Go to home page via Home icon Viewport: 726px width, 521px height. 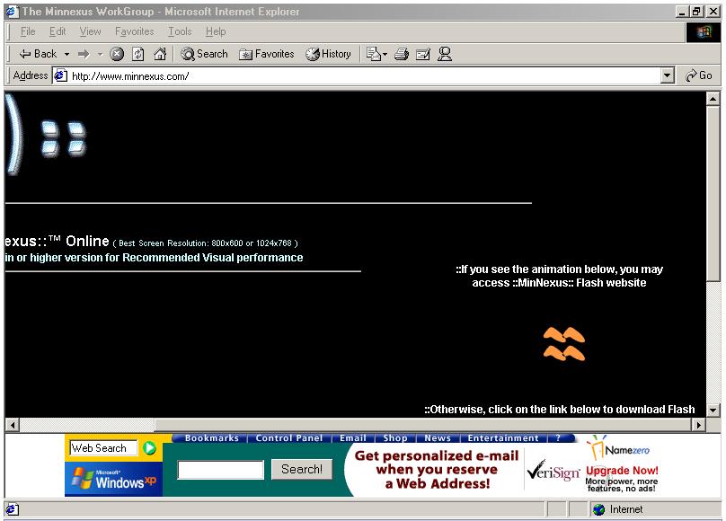coord(160,54)
